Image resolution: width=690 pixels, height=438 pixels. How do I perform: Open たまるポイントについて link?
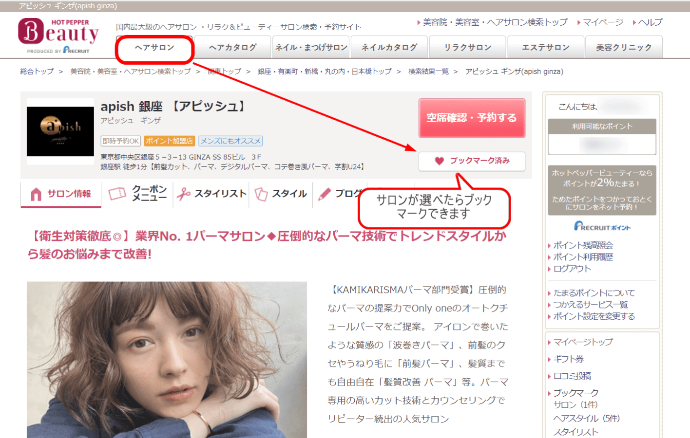(594, 293)
